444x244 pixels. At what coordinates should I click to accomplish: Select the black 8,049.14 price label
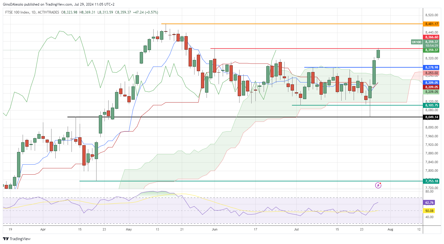point(432,117)
